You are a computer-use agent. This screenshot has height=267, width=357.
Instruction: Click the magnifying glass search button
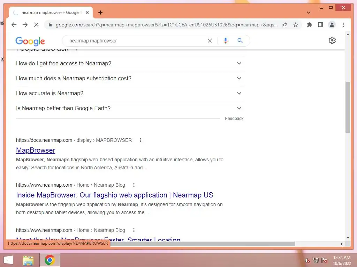point(240,41)
